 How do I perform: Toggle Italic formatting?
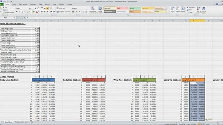pos(20,11)
